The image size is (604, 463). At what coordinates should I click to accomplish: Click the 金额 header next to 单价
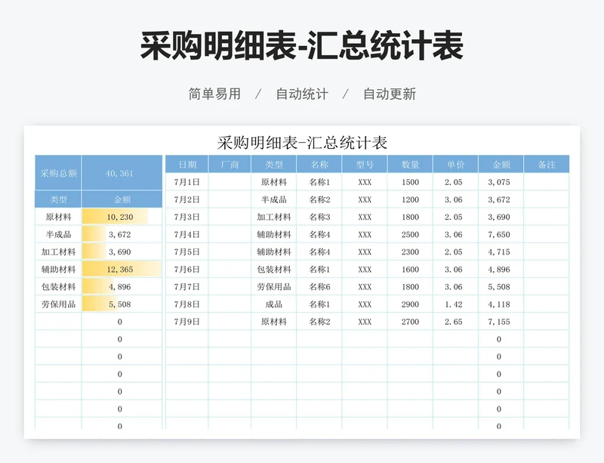point(501,164)
